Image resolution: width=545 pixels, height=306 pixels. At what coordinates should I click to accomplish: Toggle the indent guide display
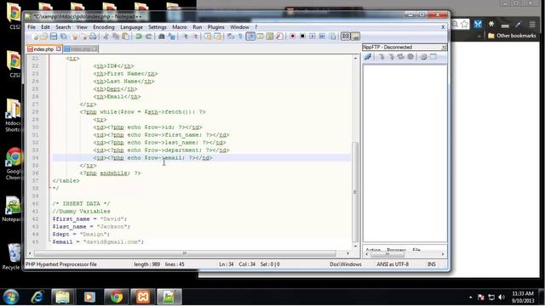click(250, 37)
